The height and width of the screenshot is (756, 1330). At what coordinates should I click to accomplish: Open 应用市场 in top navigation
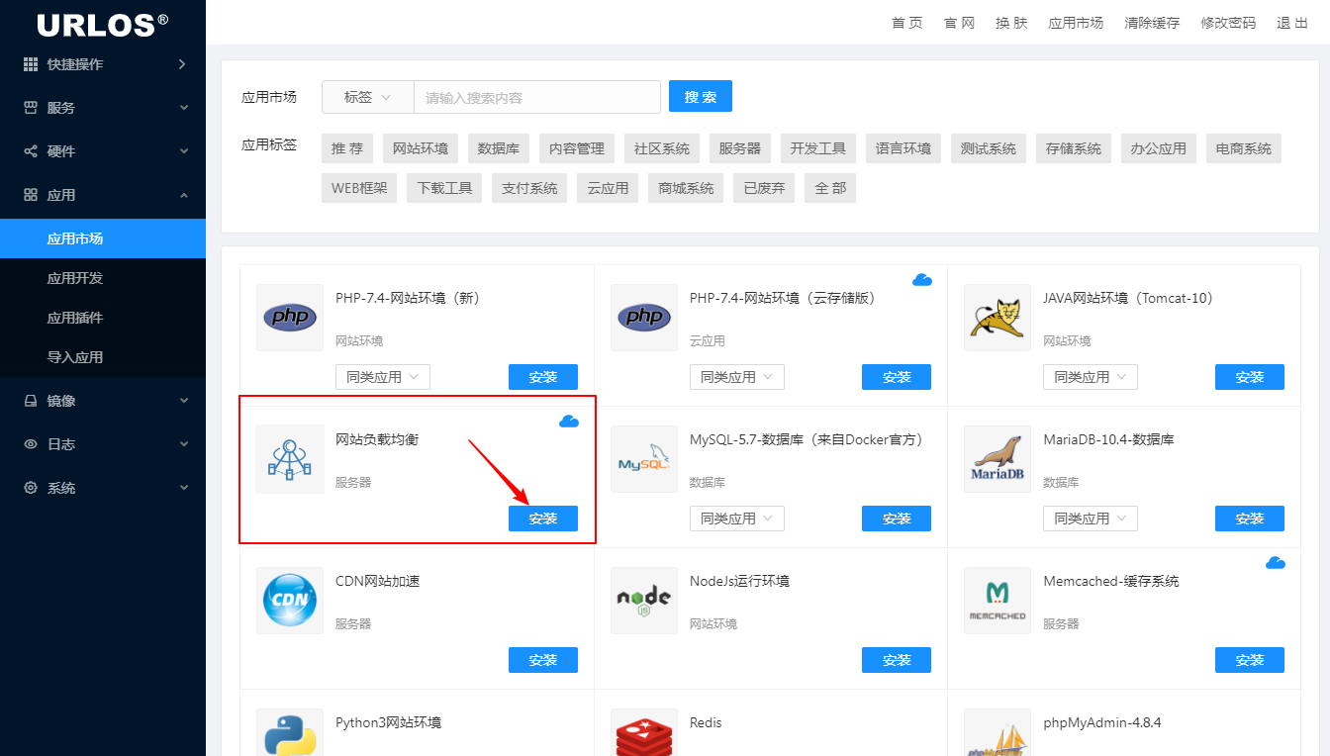click(1076, 23)
